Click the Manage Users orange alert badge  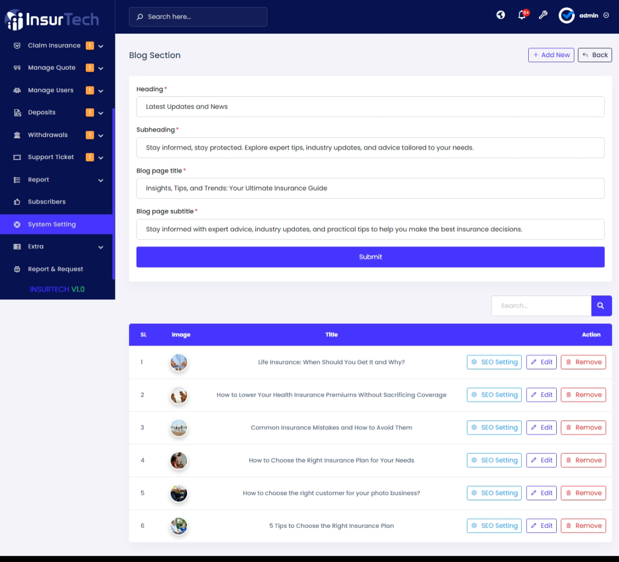tap(90, 90)
